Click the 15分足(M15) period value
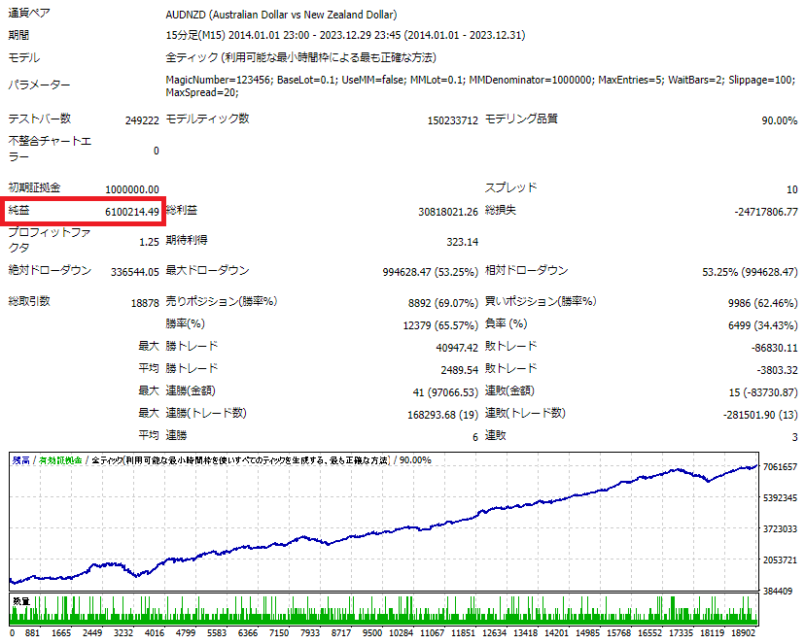 point(345,35)
